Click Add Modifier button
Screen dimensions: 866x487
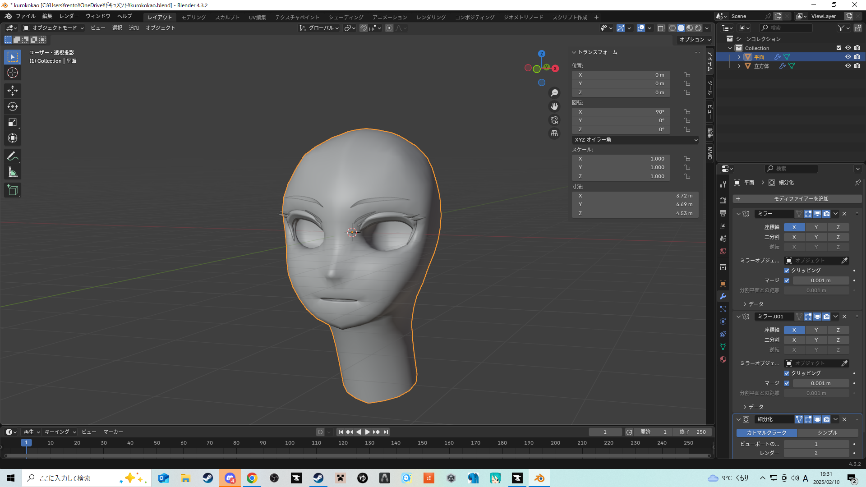[797, 199]
